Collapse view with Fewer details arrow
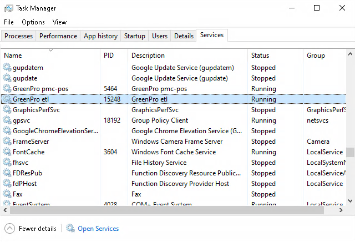The width and height of the screenshot is (355, 242). tap(9, 228)
